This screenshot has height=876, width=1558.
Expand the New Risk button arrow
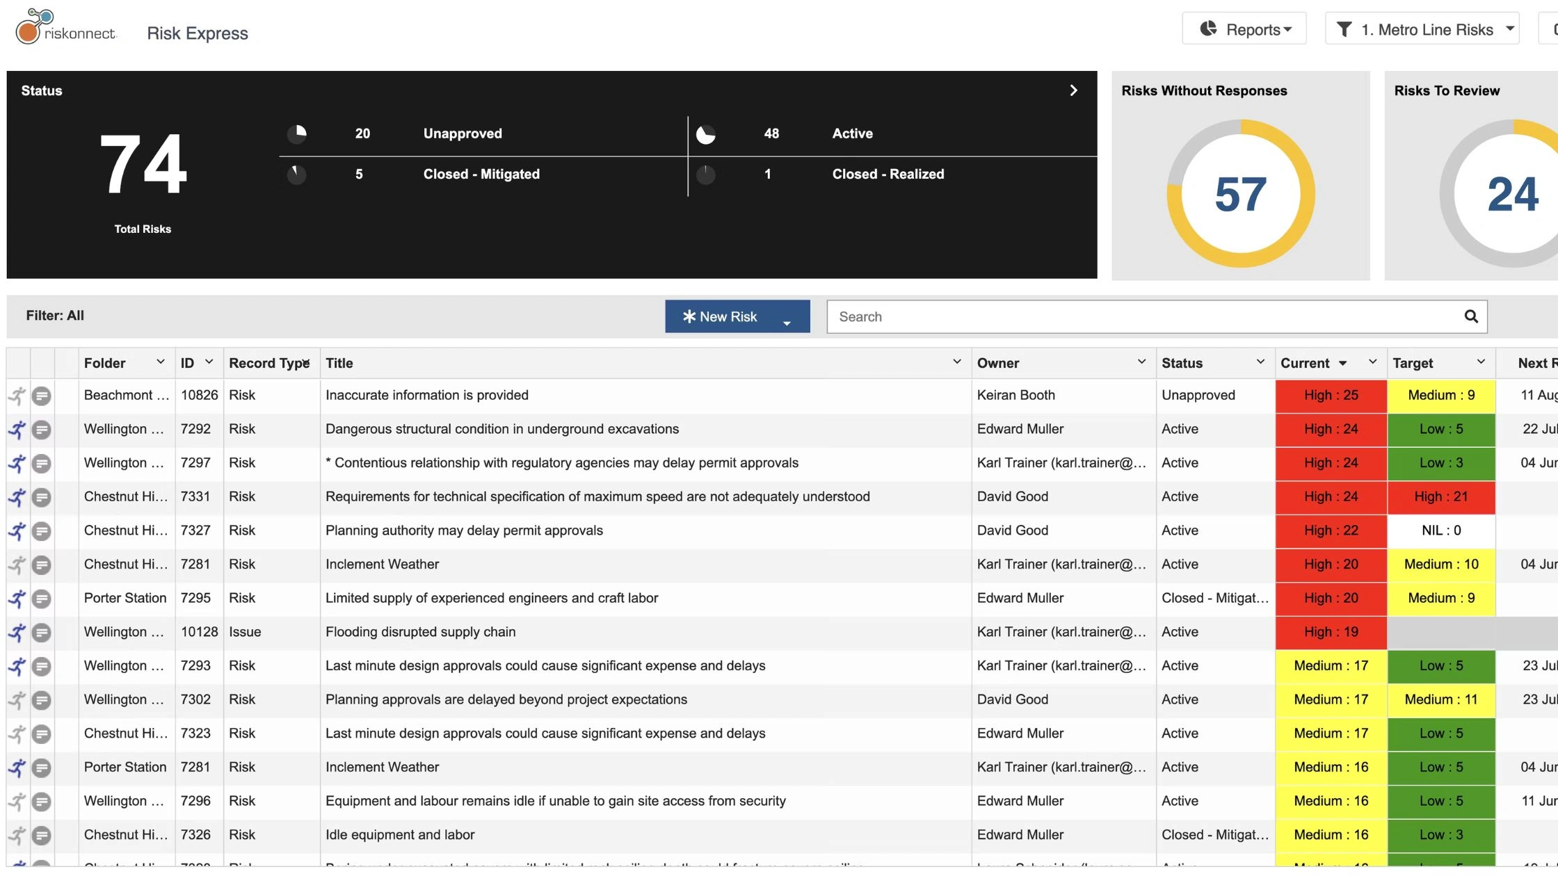787,322
